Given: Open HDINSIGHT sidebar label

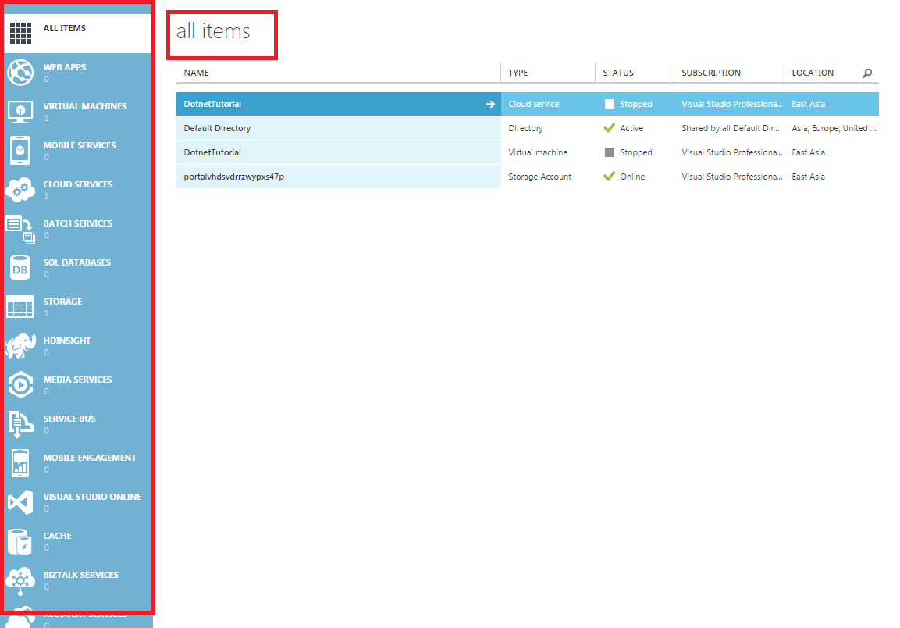Looking at the screenshot, I should pos(67,341).
